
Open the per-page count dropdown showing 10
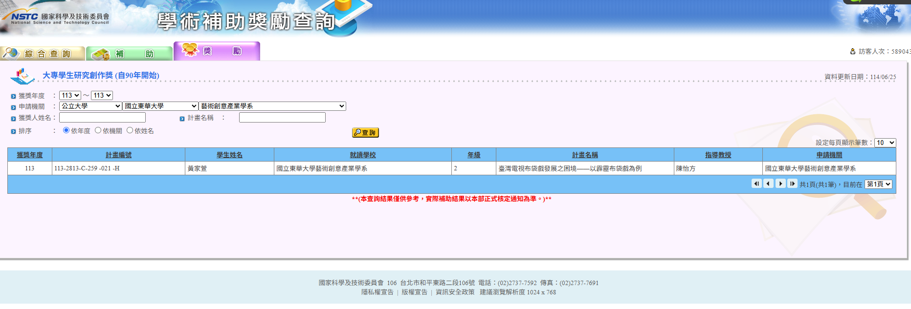pos(885,143)
